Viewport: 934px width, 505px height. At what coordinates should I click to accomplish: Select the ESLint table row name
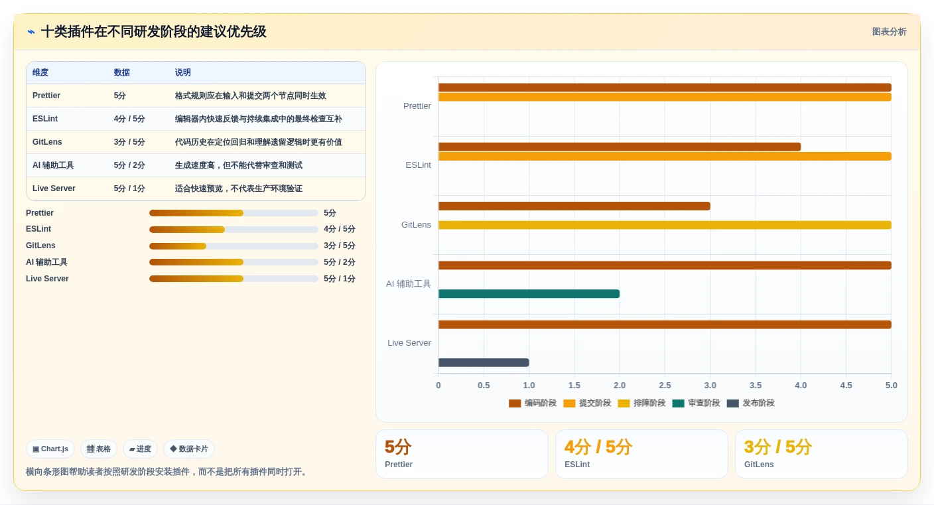coord(45,119)
